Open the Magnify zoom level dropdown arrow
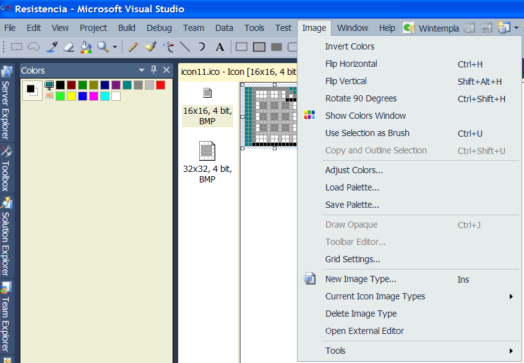The width and height of the screenshot is (524, 363). 114,47
